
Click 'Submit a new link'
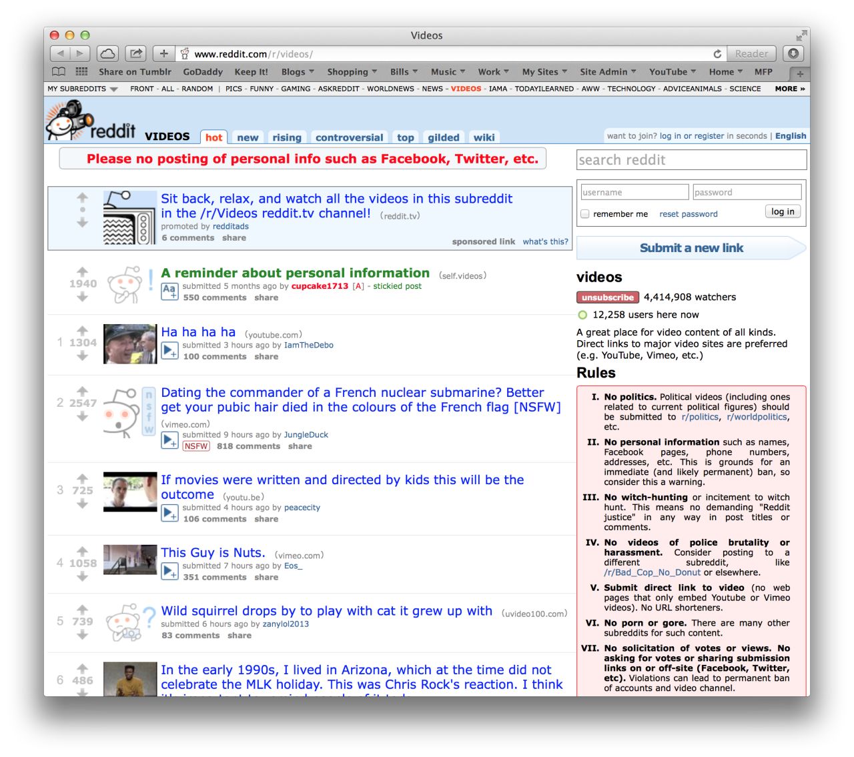coord(691,248)
